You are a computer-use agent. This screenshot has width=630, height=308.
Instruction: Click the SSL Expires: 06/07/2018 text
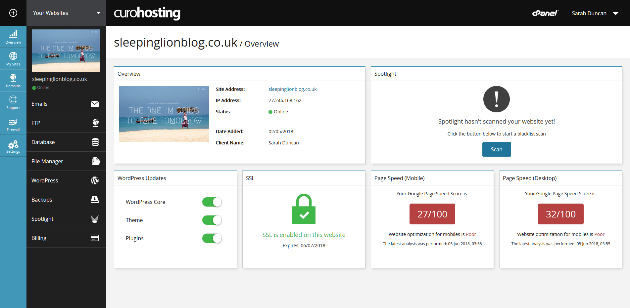click(x=304, y=246)
